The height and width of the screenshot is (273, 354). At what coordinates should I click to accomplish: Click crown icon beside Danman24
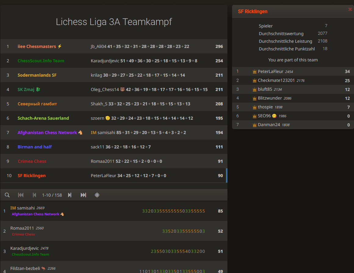click(255, 125)
